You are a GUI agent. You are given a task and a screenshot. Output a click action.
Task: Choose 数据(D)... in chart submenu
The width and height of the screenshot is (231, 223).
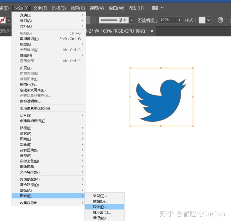105,201
